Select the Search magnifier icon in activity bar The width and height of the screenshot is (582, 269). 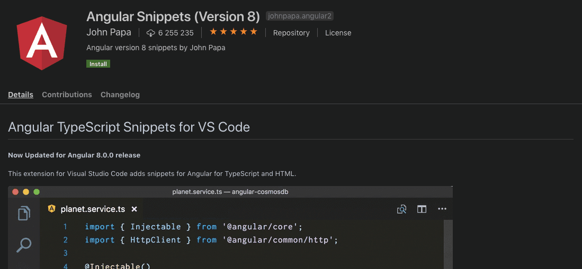pos(24,245)
